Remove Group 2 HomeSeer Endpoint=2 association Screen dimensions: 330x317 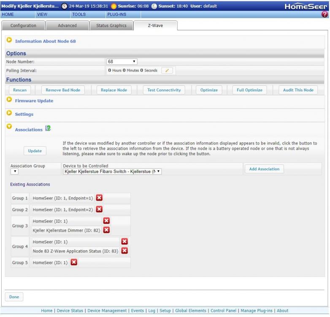coord(99,209)
